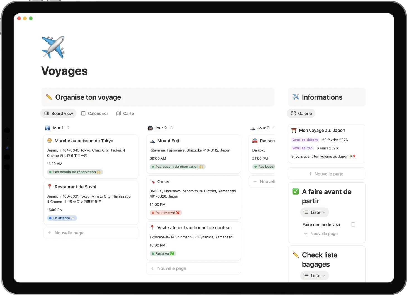Click the mountain icon on Mount Fuji card
Viewport: 407px width, 295px height.
coord(152,141)
